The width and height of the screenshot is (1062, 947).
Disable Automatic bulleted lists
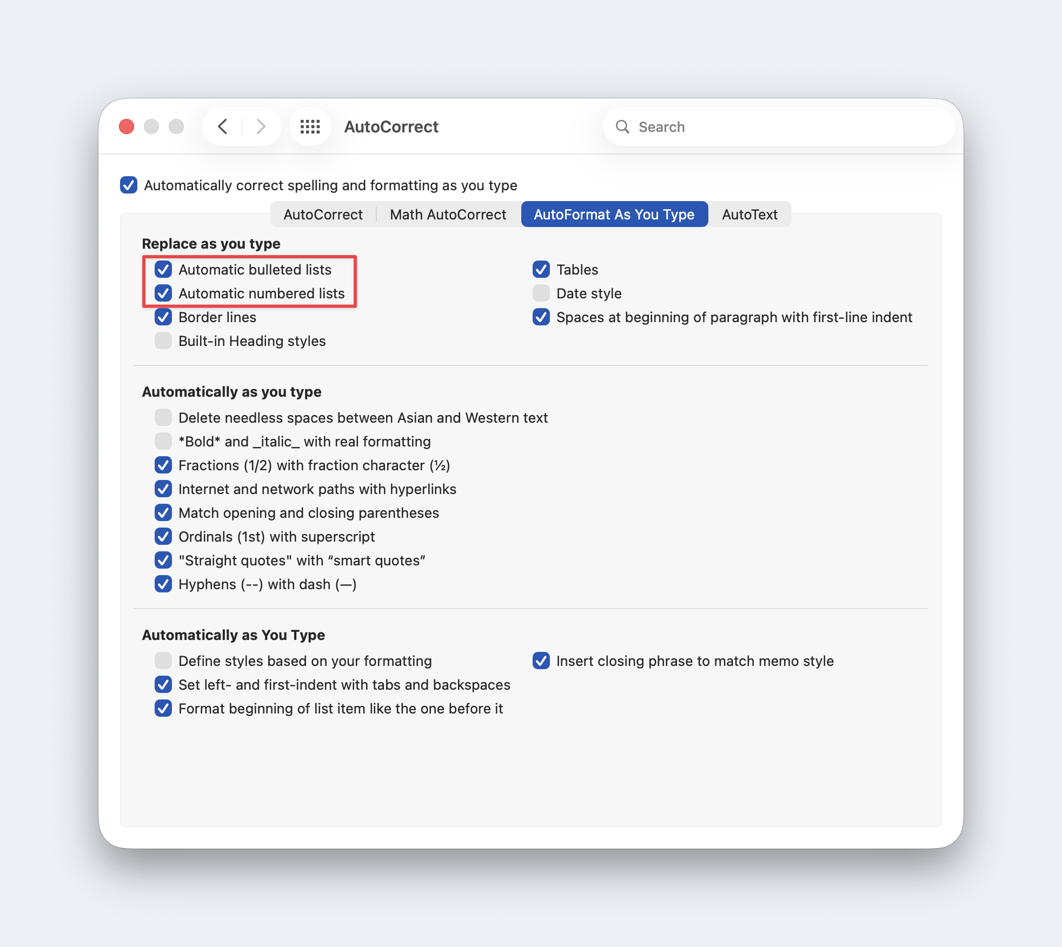pos(163,269)
